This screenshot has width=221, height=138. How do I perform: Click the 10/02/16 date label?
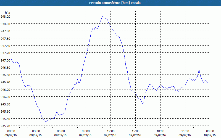[x=210, y=135]
